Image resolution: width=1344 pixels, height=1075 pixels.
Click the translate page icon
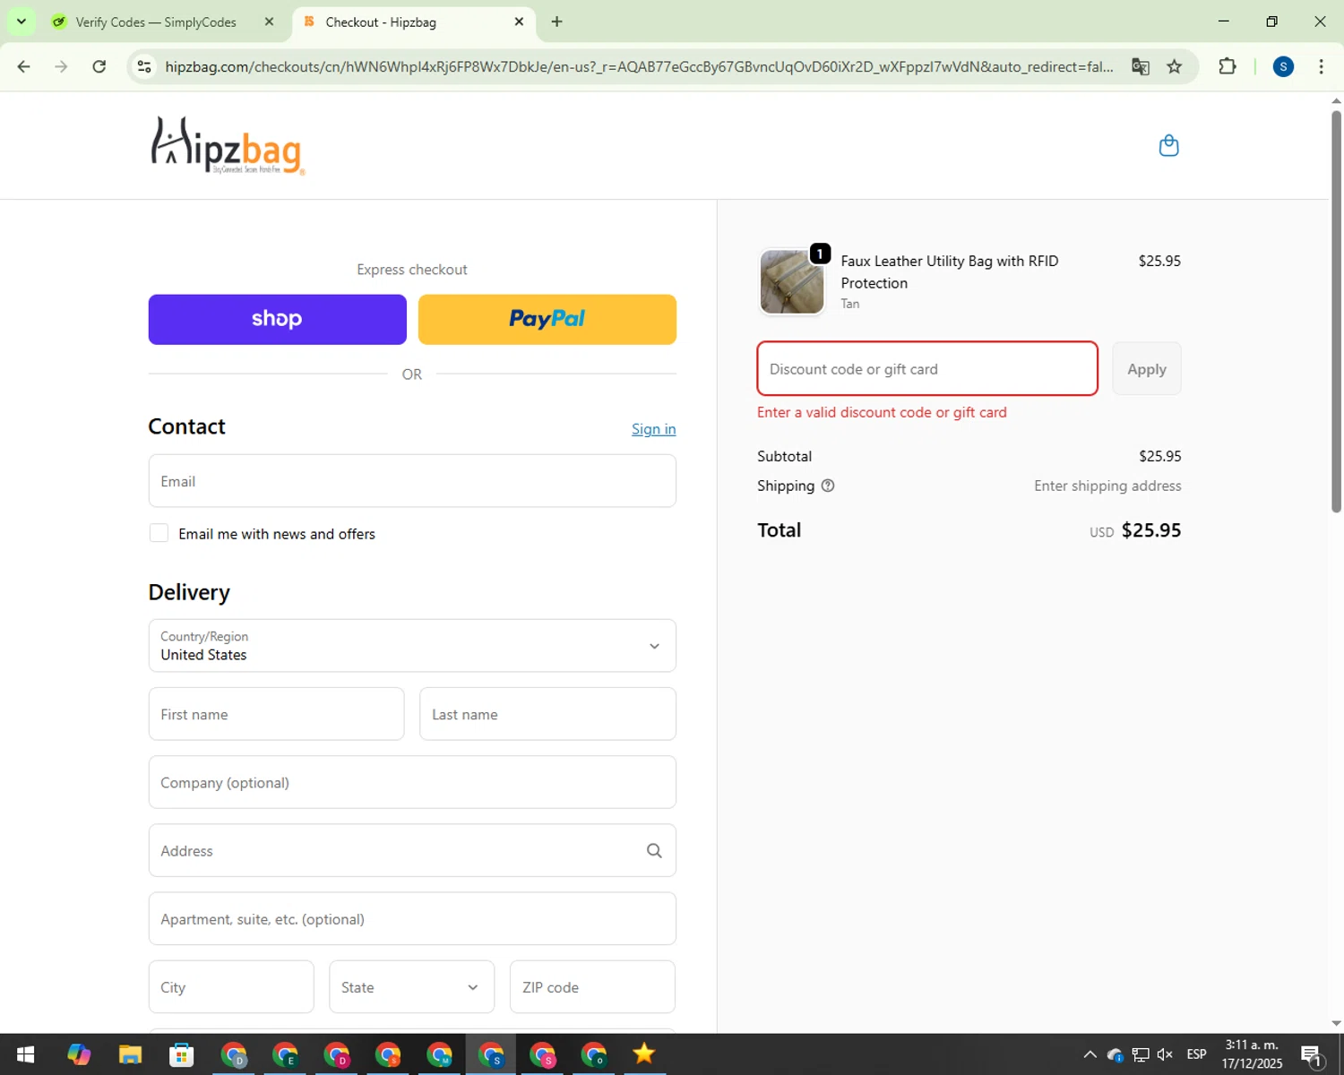(x=1140, y=66)
